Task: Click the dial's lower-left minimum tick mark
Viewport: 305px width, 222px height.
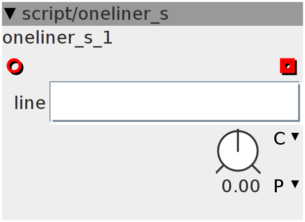Action: click(220, 169)
